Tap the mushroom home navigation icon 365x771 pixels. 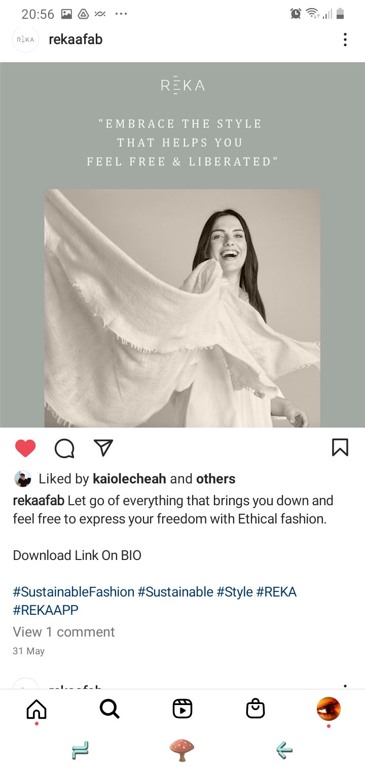182,749
